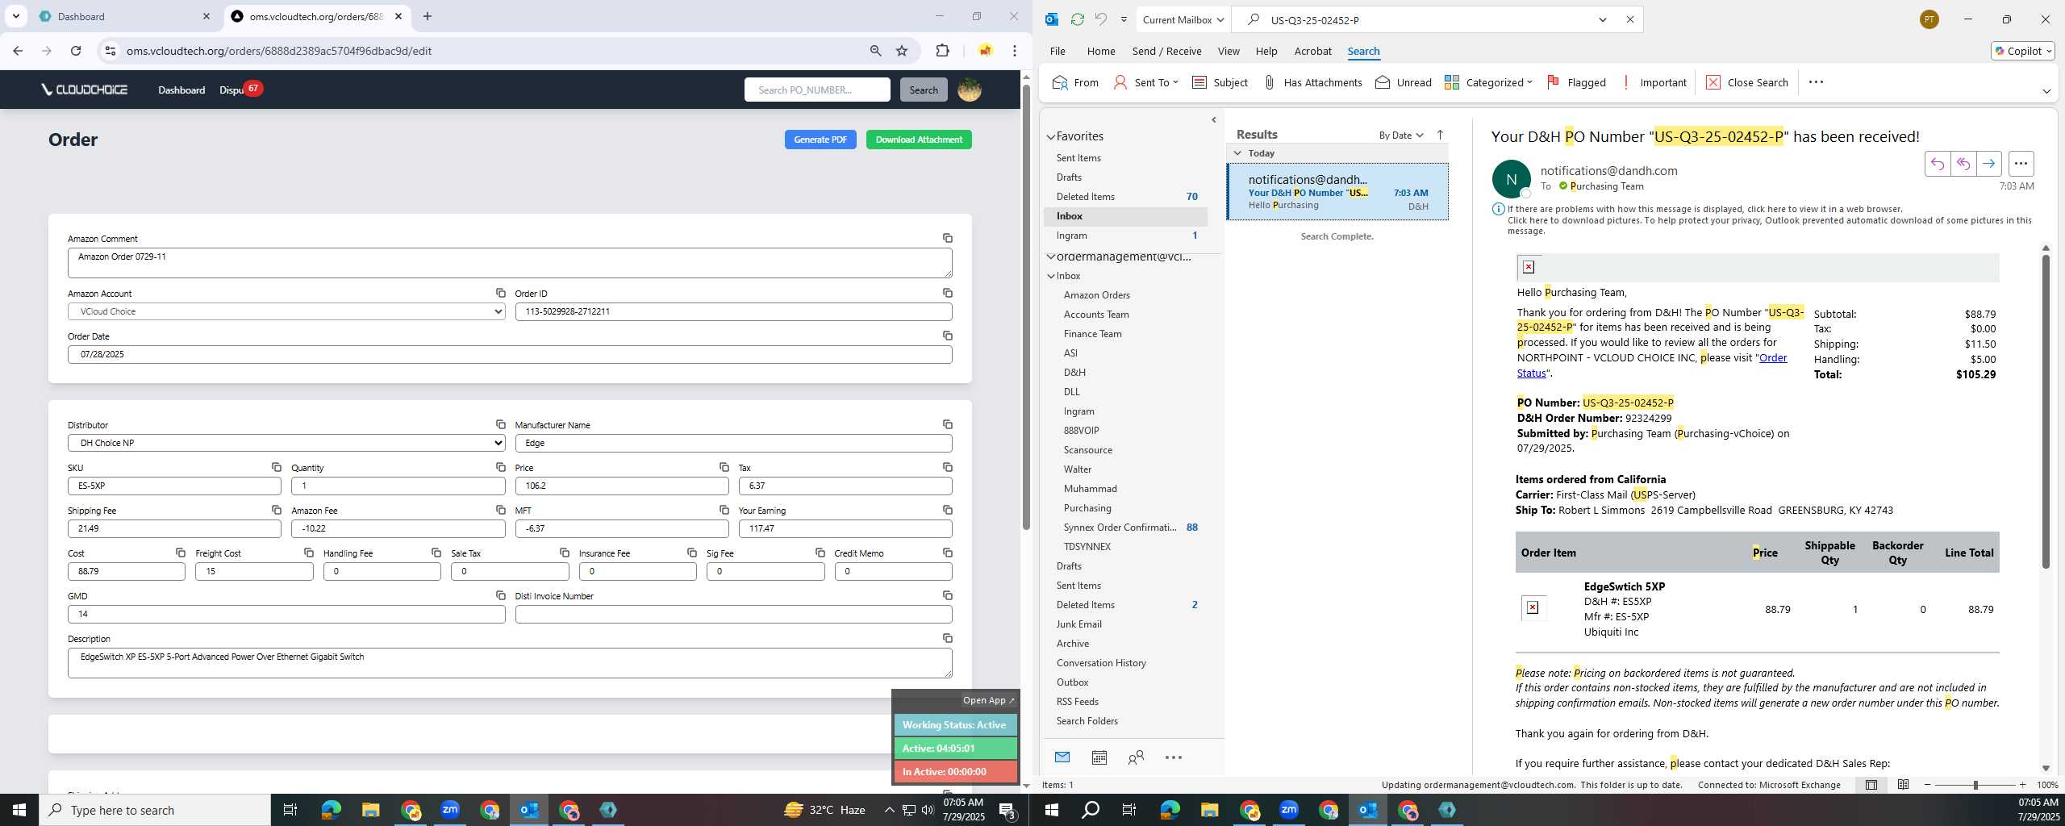Screen dimensions: 2065x826
Task: Copy the Credit Memo field value
Action: coord(948,553)
